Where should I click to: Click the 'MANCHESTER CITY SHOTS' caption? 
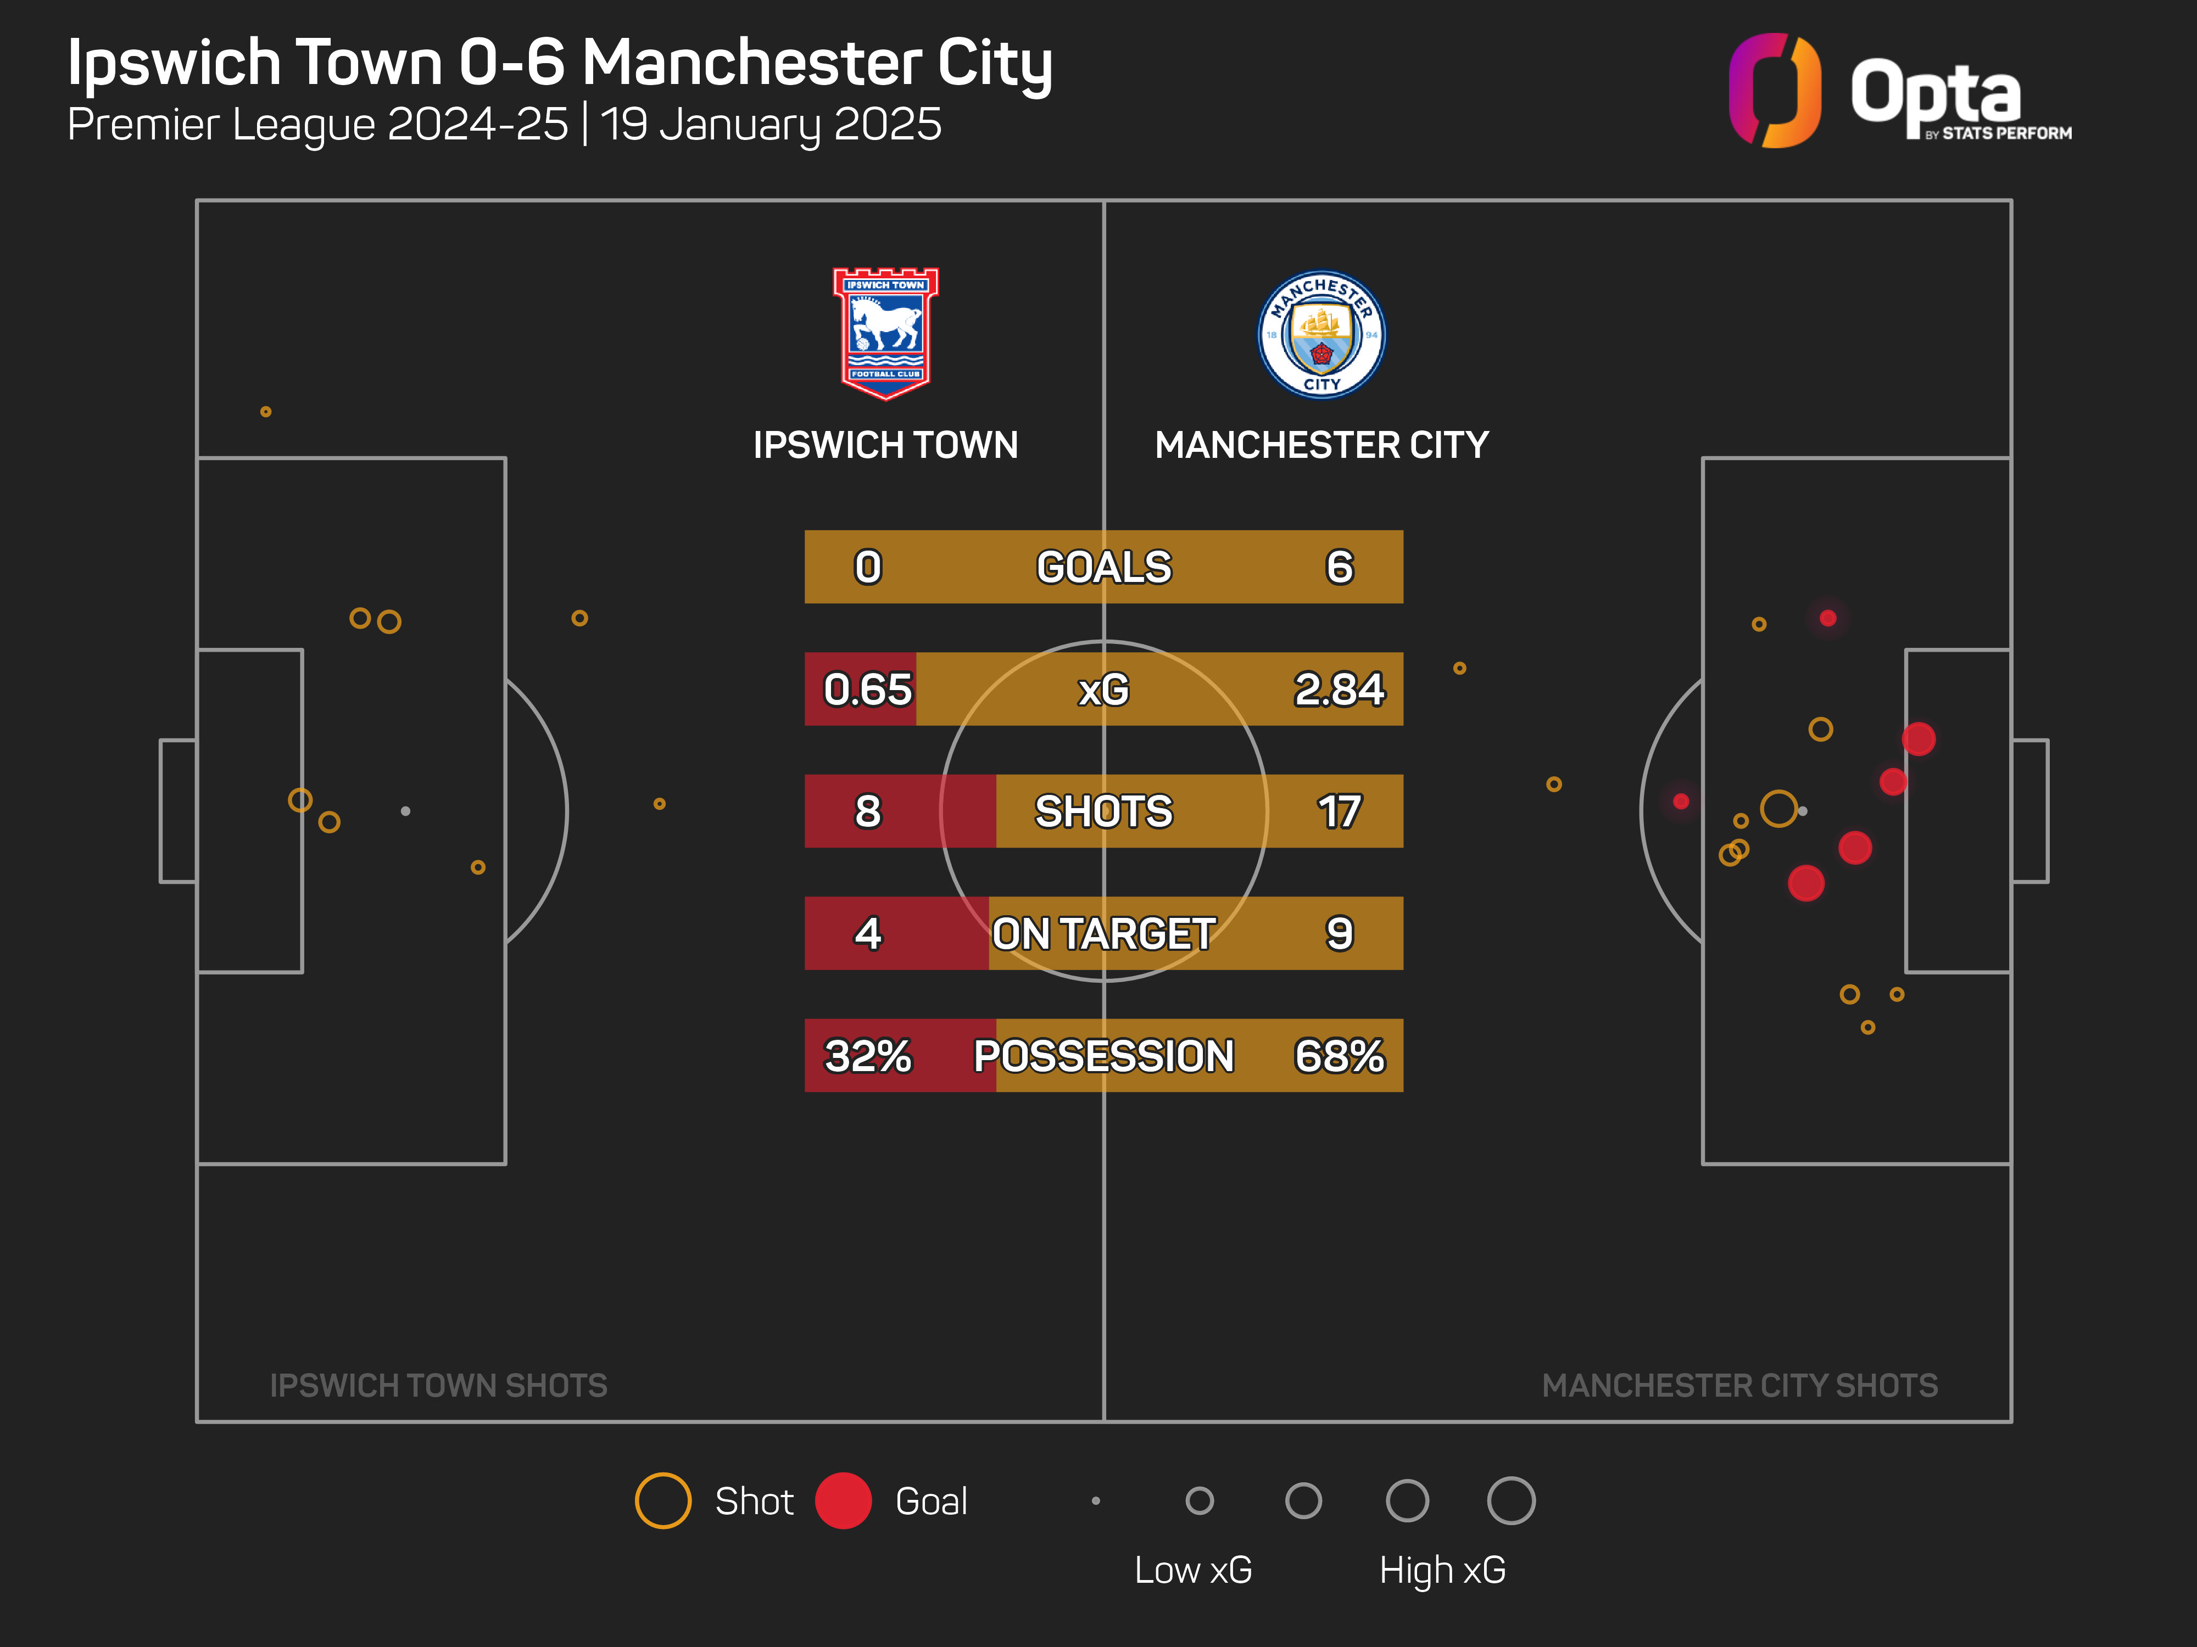1739,1385
